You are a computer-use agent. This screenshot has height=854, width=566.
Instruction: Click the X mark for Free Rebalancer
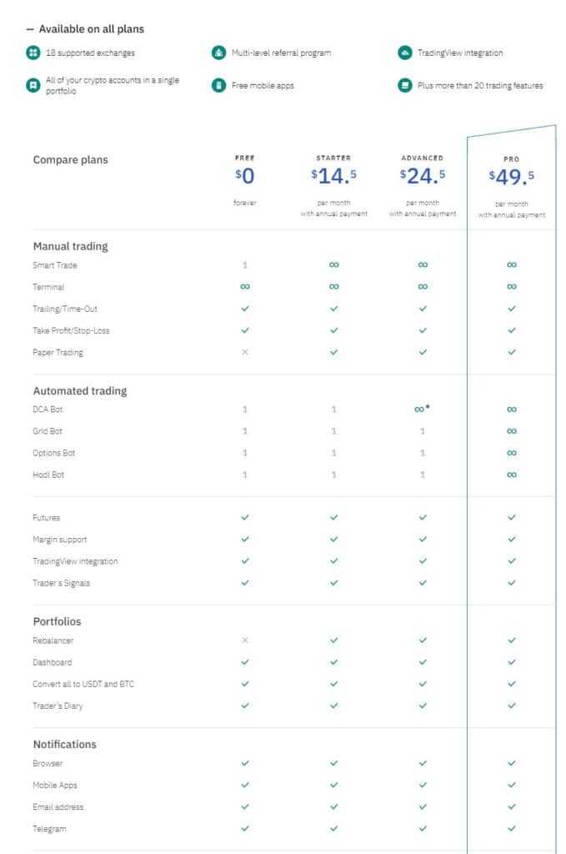coord(245,640)
